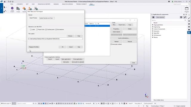Click into the file location path field
Screen dimensions: 191x107
pyautogui.click(x=55, y=39)
